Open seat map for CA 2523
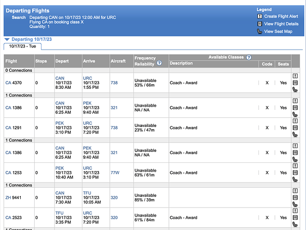The image size is (306, 230). pyautogui.click(x=295, y=224)
